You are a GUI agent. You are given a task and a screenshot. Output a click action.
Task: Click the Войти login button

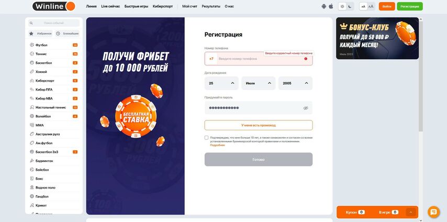pyautogui.click(x=387, y=6)
